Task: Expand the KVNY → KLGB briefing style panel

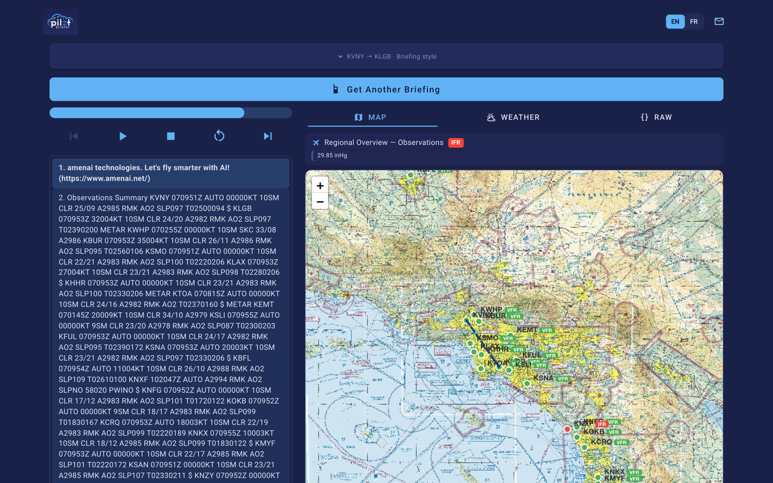Action: click(386, 56)
